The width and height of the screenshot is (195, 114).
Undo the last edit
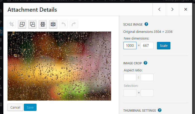pos(63,24)
